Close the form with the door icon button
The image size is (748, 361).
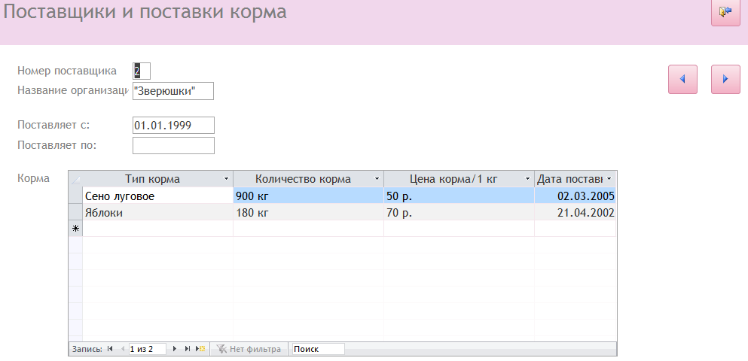point(725,12)
